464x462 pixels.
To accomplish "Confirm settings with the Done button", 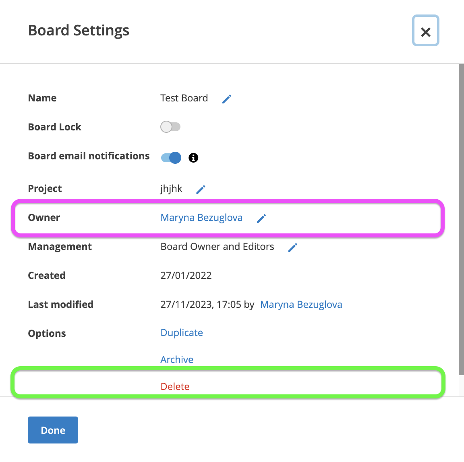I will tap(53, 430).
